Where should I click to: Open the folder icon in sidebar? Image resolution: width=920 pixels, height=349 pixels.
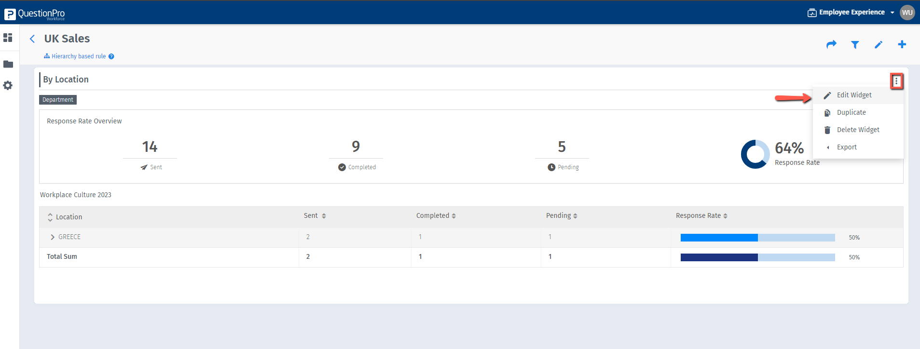click(x=8, y=64)
